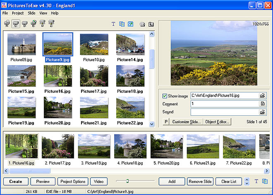Toggle the Show image checkbox
The image size is (273, 195).
tap(165, 96)
